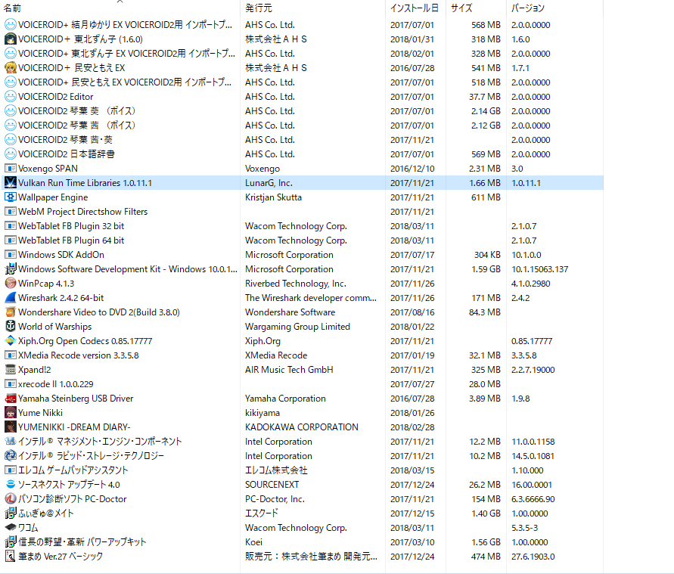This screenshot has width=674, height=574.
Task: Click the ふぃぎゅ@メイト installer icon
Action: click(x=11, y=513)
